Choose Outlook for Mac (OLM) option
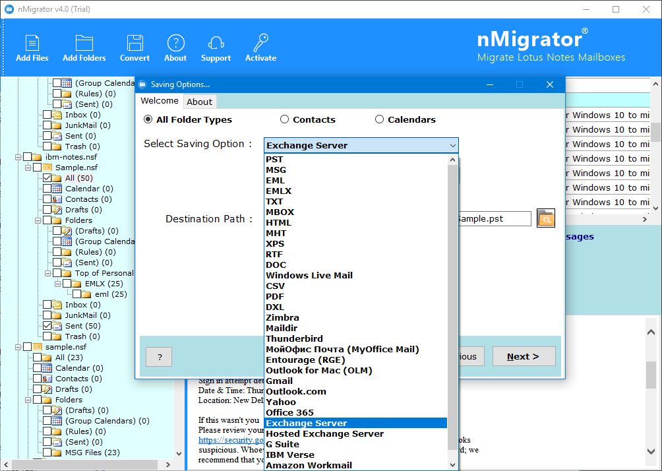Viewport: 662px width, 471px height. (x=356, y=371)
